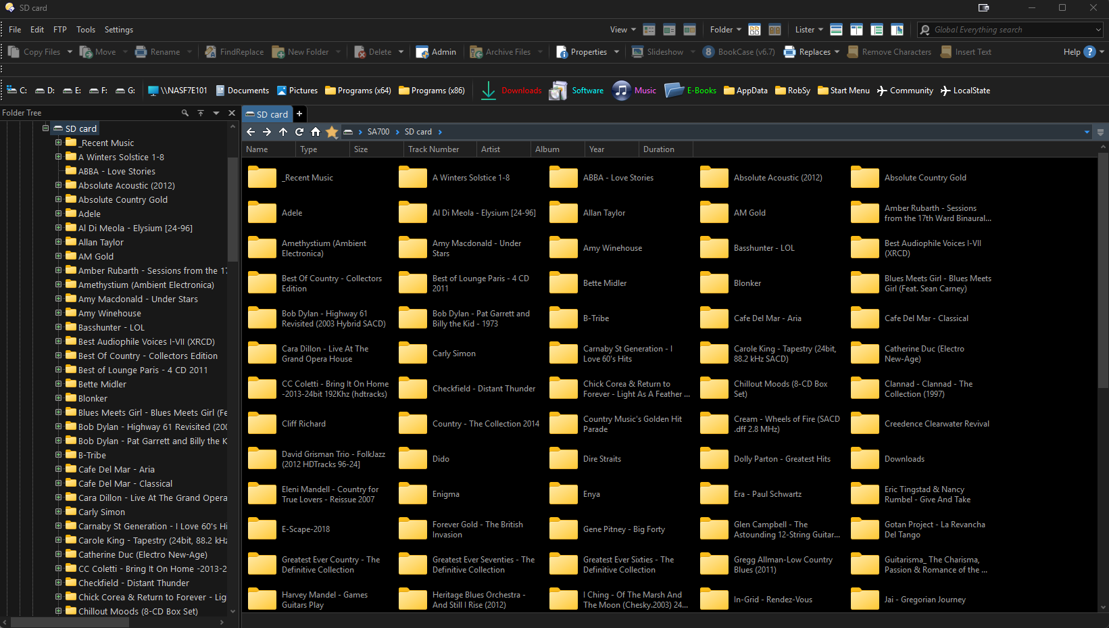
Task: Click the search icon in Folder Tree header
Action: click(184, 113)
